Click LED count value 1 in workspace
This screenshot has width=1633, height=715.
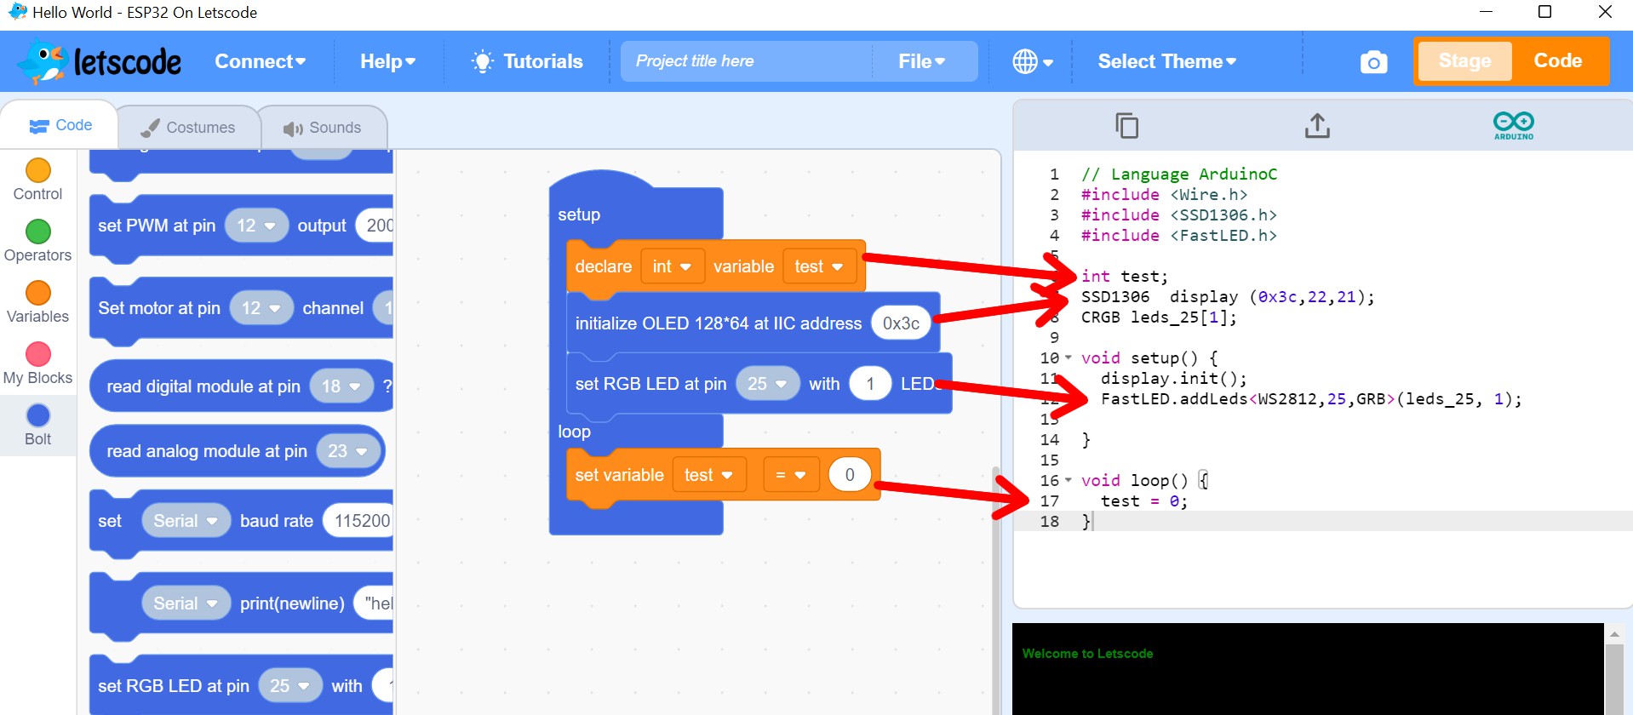[x=870, y=384]
